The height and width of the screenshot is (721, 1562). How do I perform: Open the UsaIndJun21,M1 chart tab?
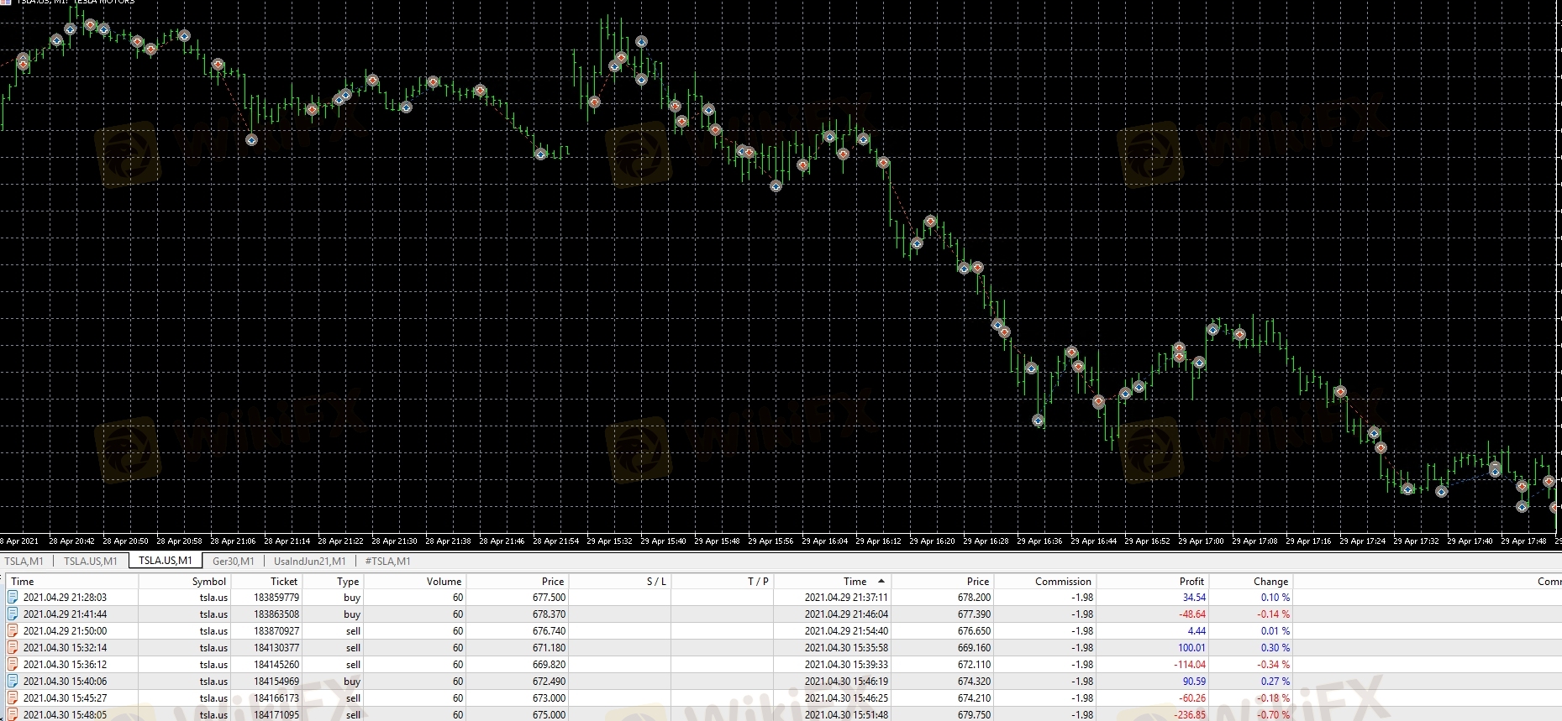point(309,562)
